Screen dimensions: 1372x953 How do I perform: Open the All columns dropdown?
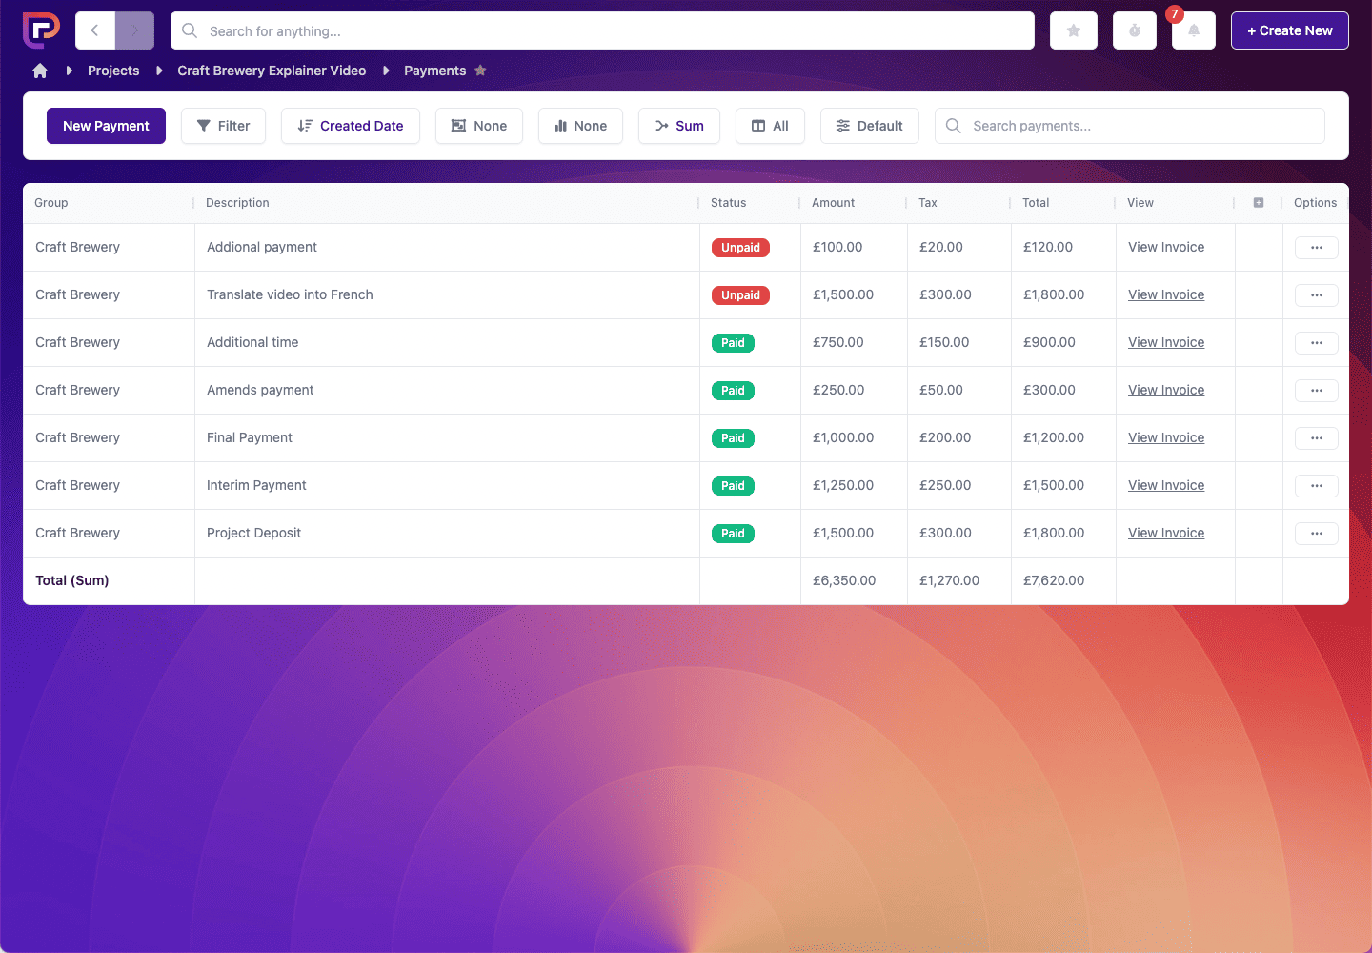(x=770, y=126)
